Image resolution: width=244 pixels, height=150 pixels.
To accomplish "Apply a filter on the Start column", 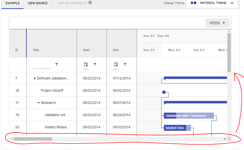I will (x=95, y=64).
